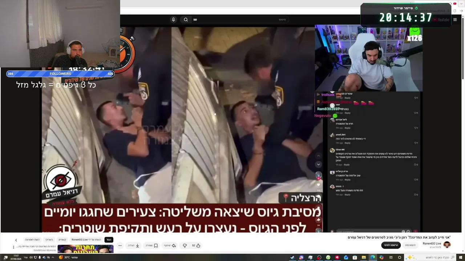465x261 pixels.
Task: Select the הועלו לאחרונה filter chip
Action: [x=32, y=240]
